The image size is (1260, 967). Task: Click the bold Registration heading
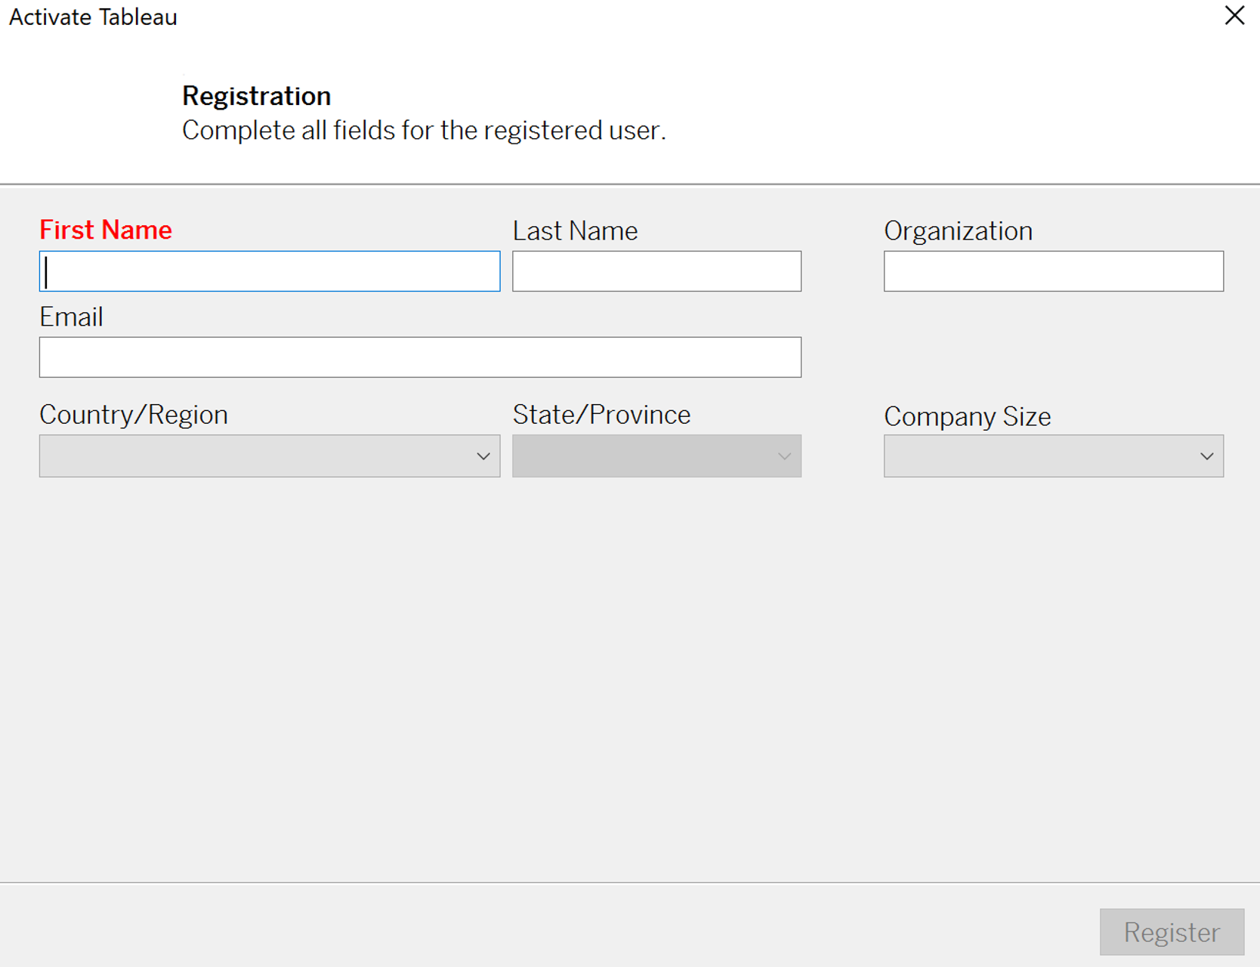tap(256, 96)
